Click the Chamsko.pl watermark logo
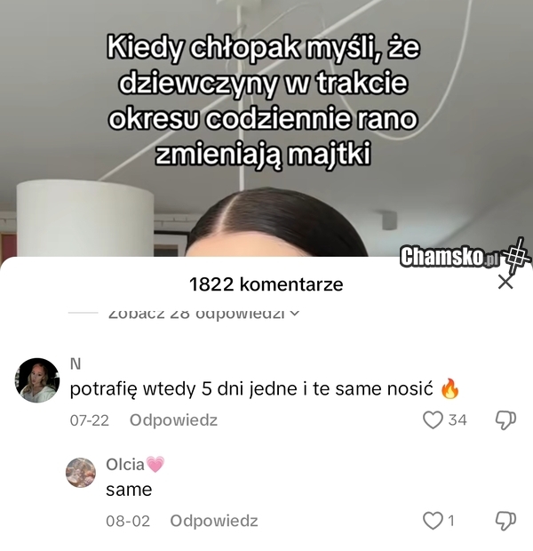Viewport: 533px width, 551px height. tap(465, 257)
